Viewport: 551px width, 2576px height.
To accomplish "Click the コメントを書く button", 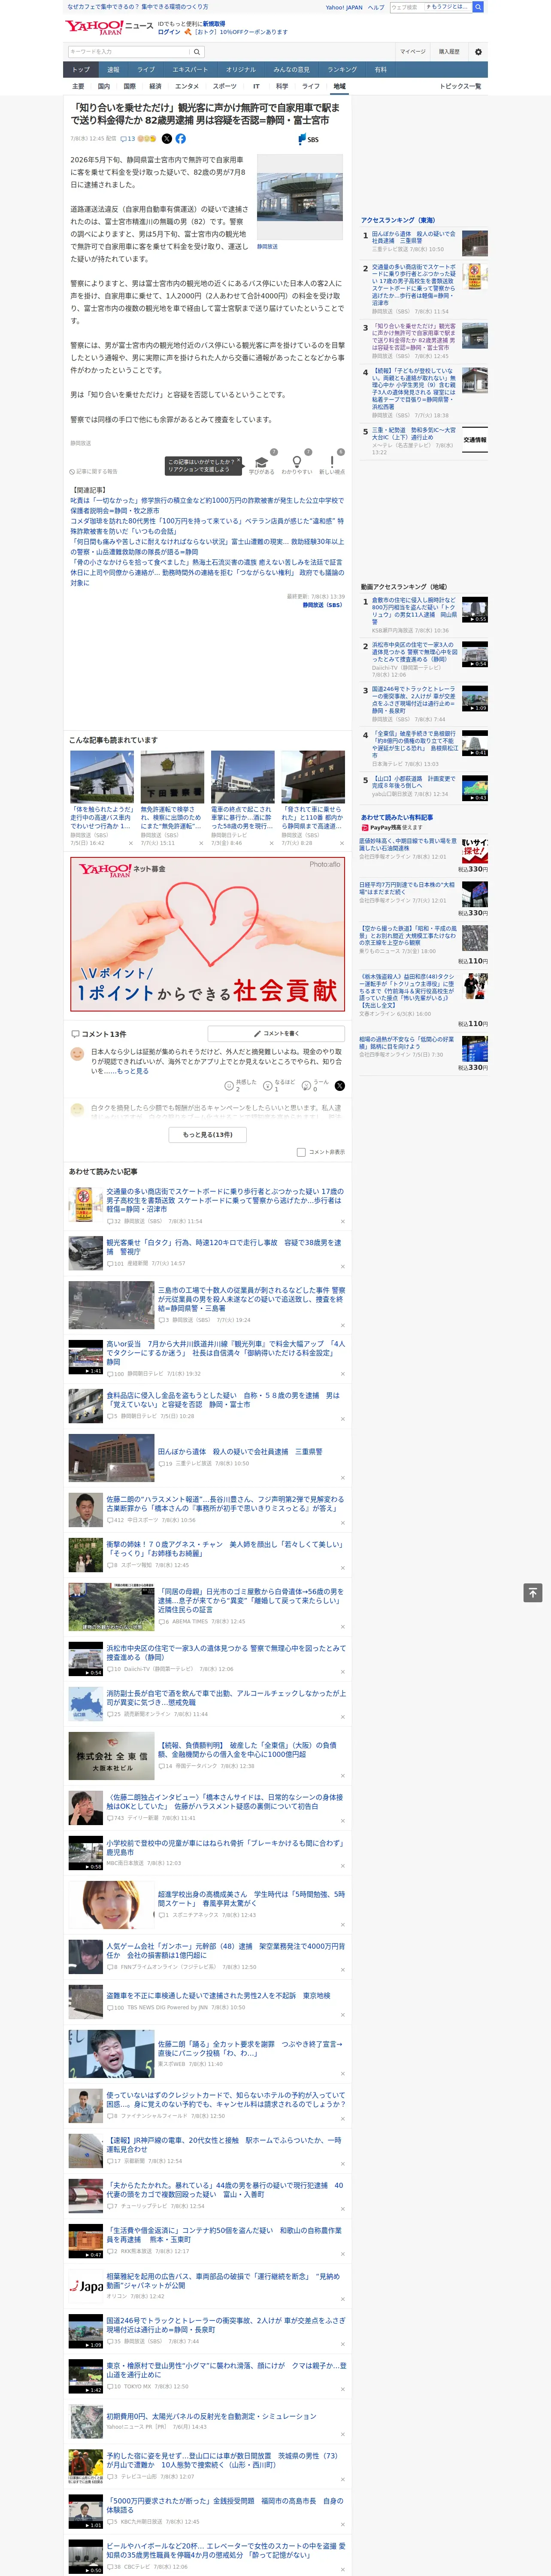I will point(277,1033).
